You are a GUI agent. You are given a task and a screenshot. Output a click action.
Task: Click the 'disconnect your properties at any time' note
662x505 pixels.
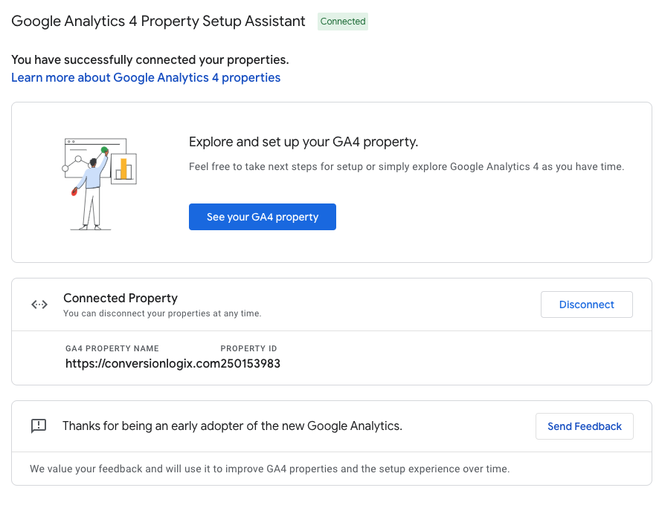[162, 313]
